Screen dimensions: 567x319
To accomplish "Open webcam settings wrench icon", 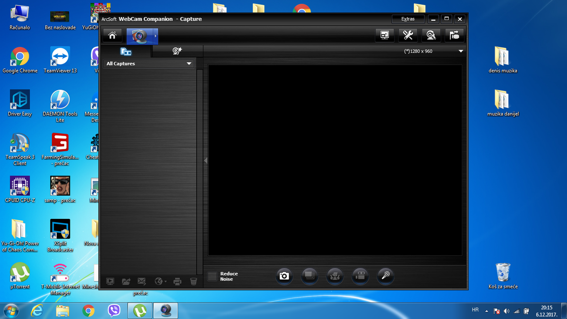I will [408, 35].
